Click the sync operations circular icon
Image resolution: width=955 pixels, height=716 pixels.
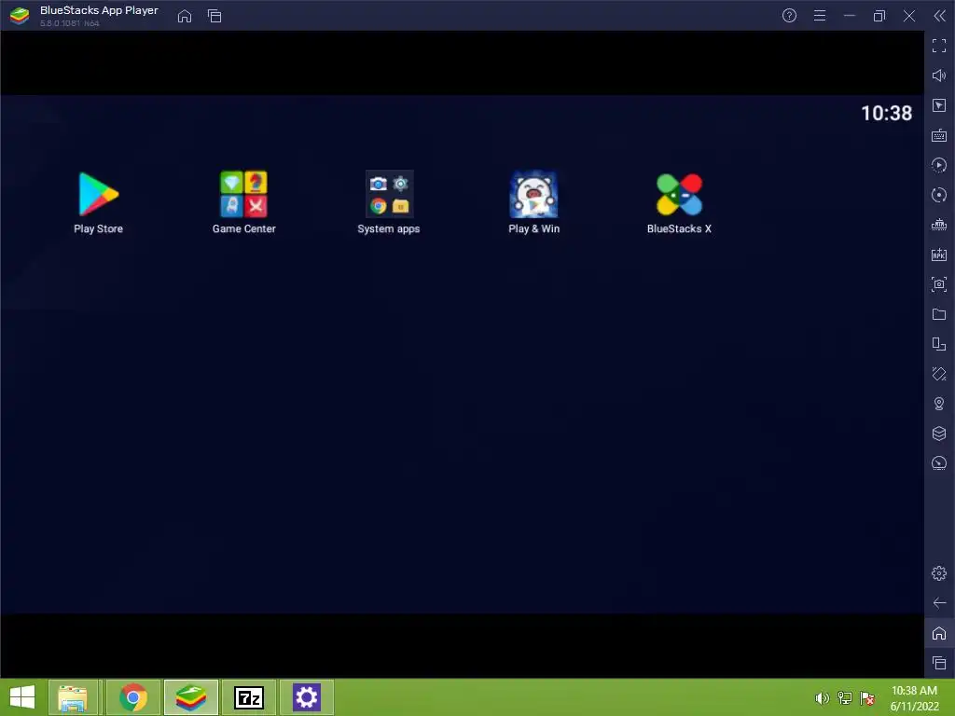click(x=939, y=195)
